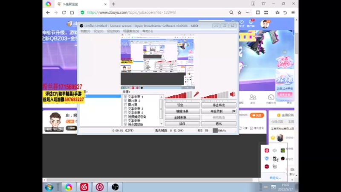This screenshot has height=192, width=341.
Task: Click the 插件 button in OBS
Action: pos(182,124)
